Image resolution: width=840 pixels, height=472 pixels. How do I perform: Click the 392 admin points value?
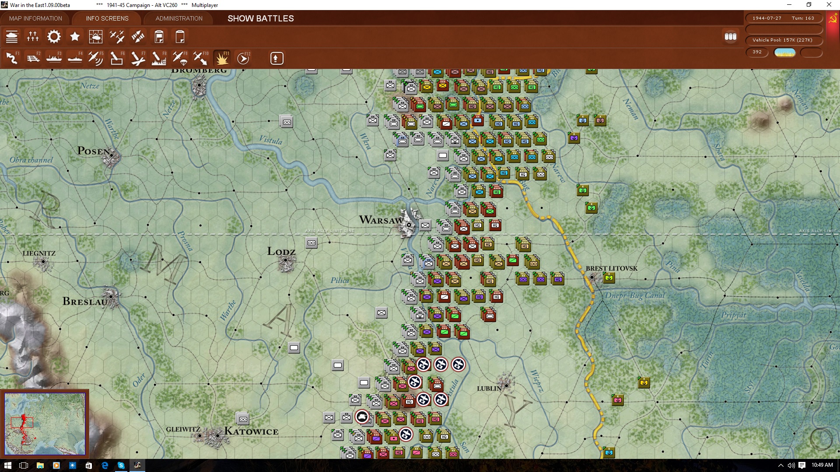(x=757, y=52)
